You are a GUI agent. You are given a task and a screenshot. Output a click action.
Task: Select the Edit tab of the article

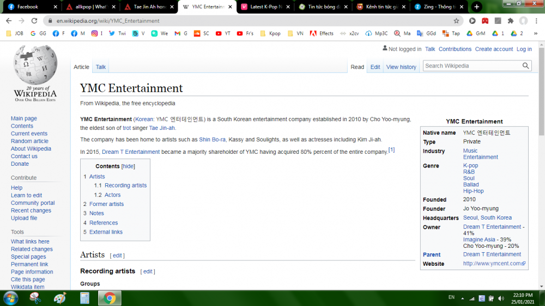click(375, 67)
